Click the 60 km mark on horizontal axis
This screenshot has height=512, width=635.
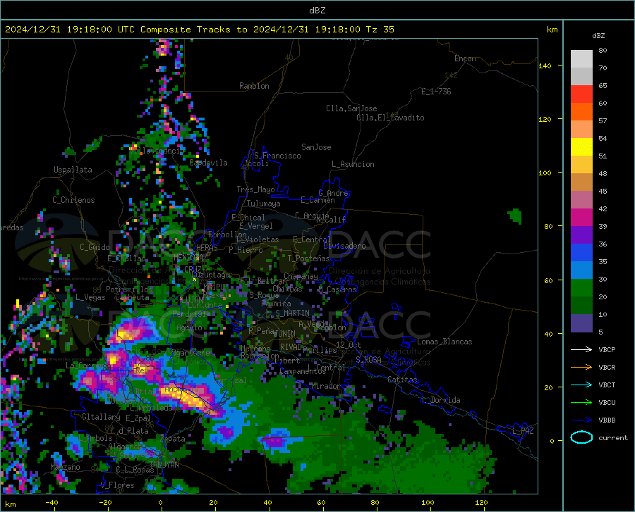(321, 502)
